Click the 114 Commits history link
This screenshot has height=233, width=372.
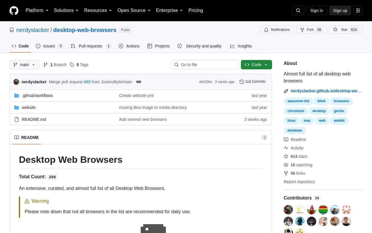tap(253, 82)
